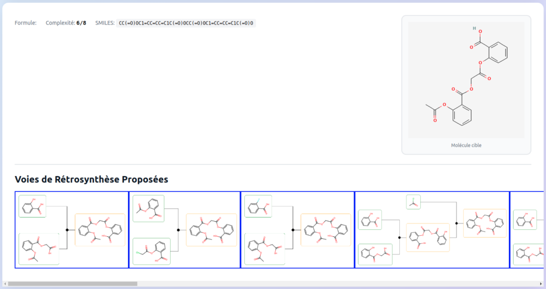The height and width of the screenshot is (289, 546).
Task: Click the reaction node dot in first route
Action: point(67,230)
